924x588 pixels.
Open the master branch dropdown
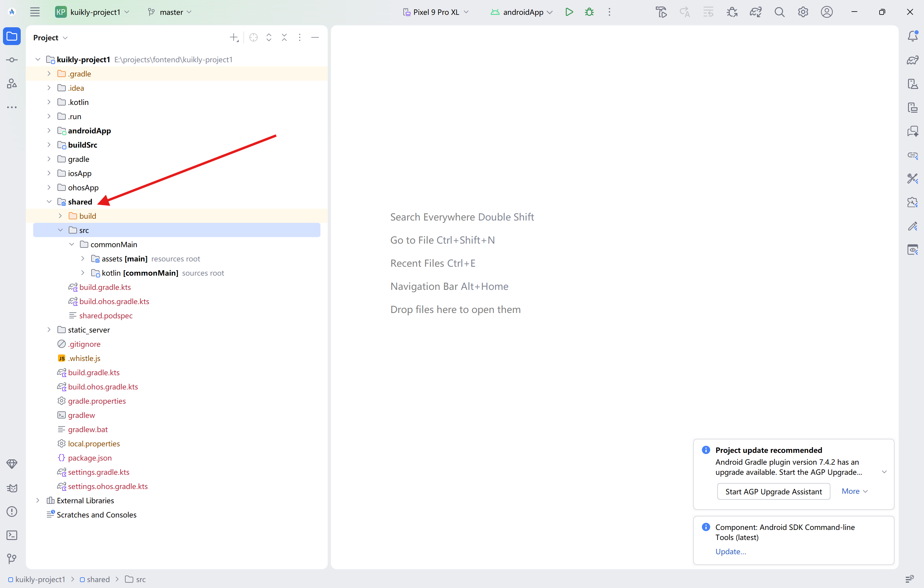170,12
